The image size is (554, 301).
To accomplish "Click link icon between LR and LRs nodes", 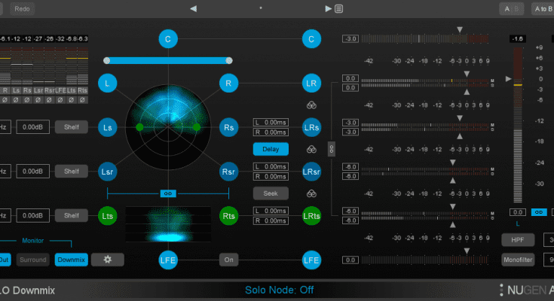I will [x=311, y=105].
